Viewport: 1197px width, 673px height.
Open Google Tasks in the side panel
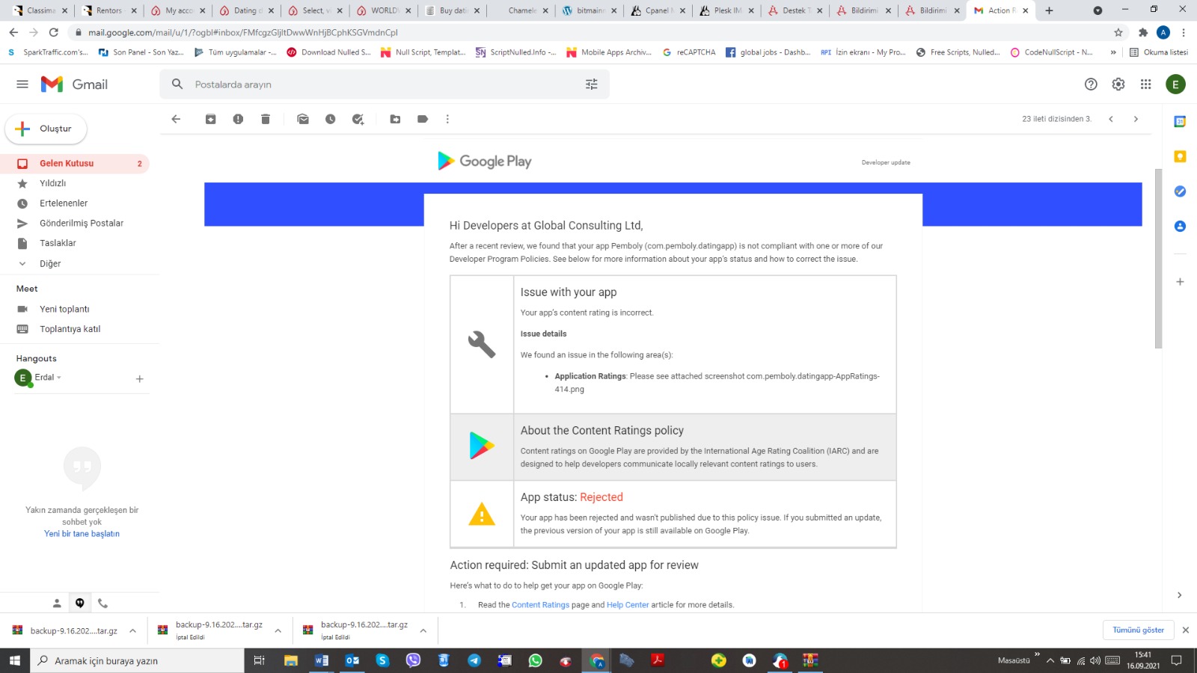tap(1180, 191)
